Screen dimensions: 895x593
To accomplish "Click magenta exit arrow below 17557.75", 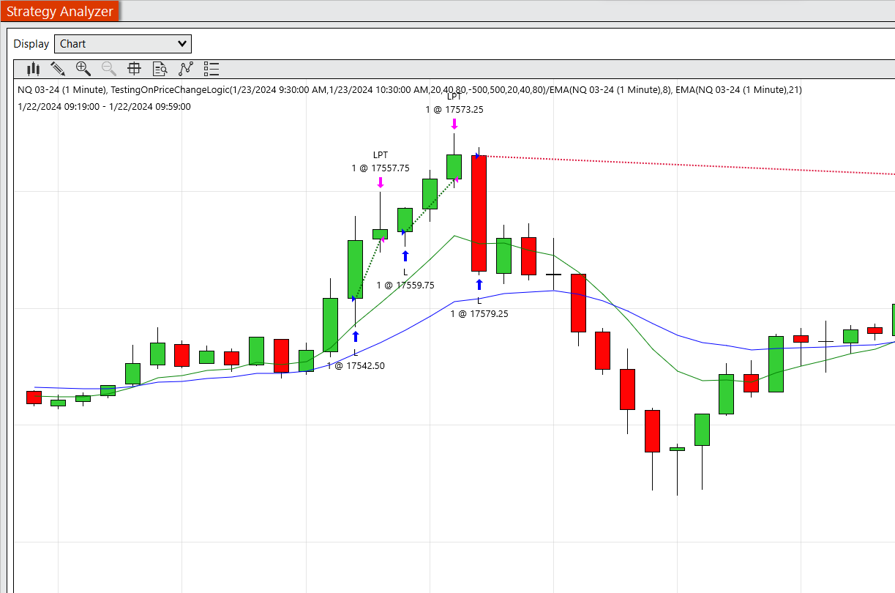I will click(x=381, y=182).
